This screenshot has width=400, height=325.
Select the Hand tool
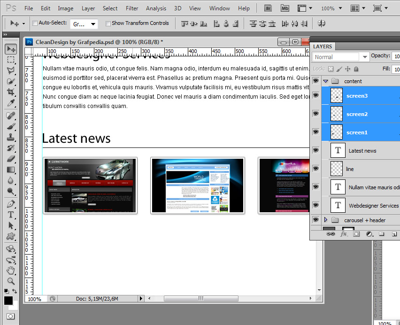point(11,270)
